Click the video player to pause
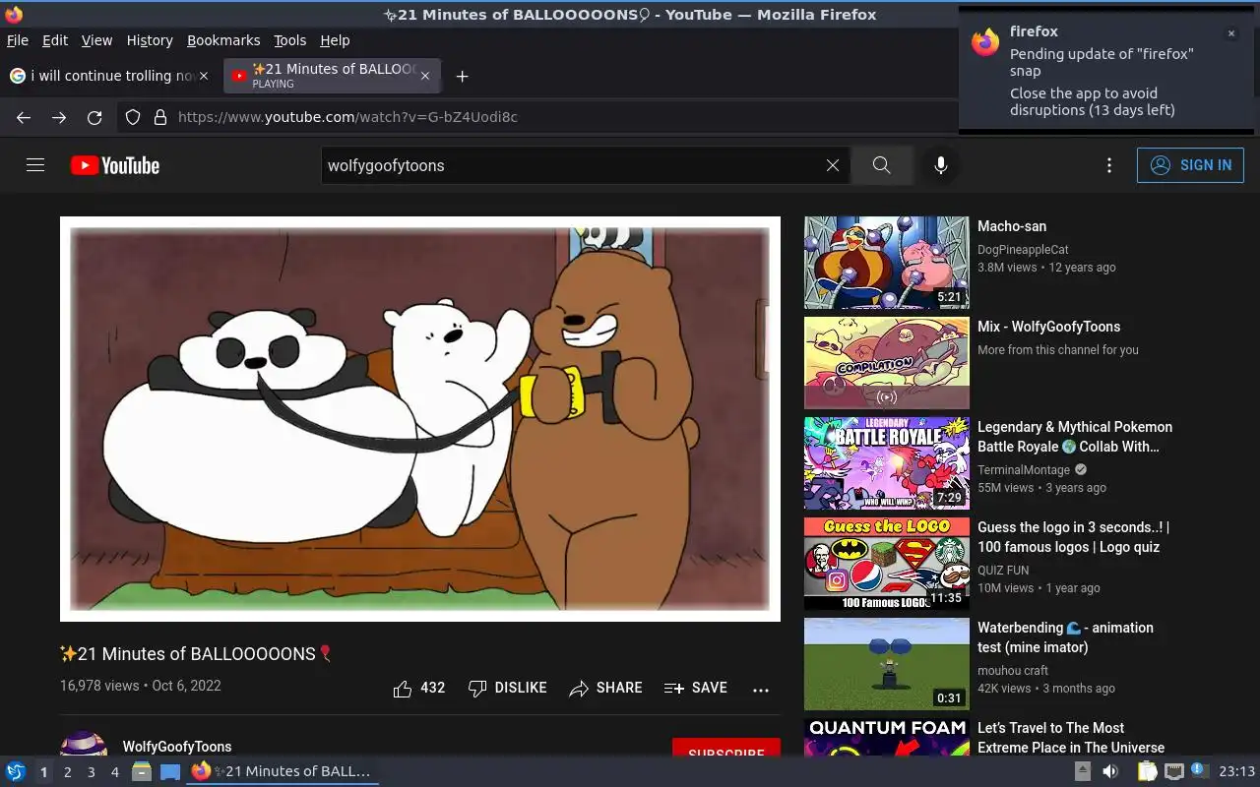1260x787 pixels. pyautogui.click(x=420, y=419)
